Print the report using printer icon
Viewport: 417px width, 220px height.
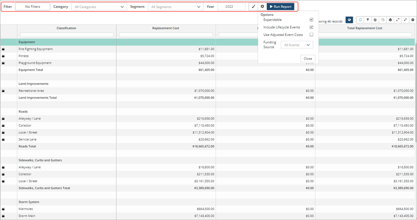(390, 20)
